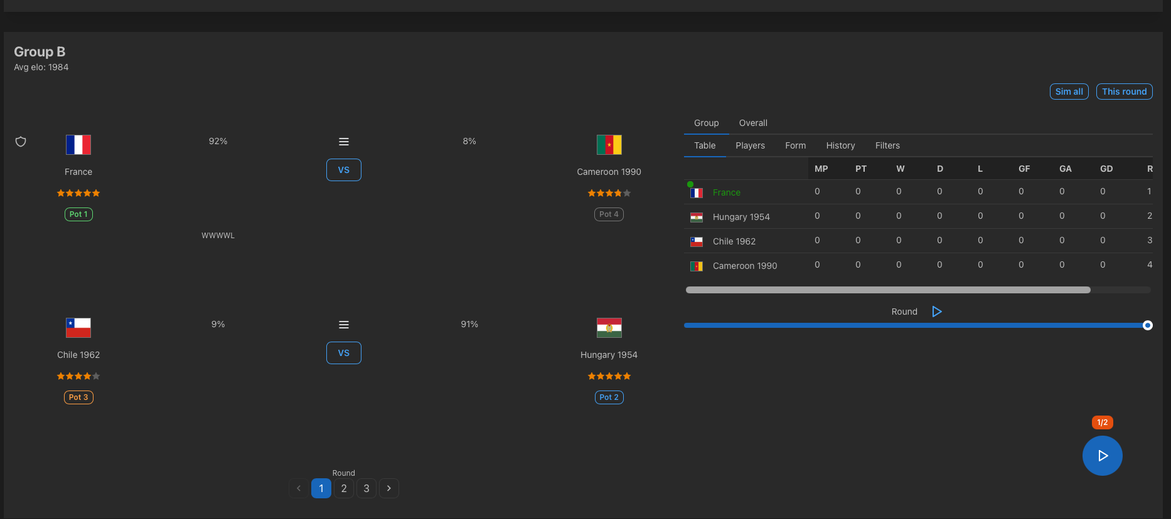This screenshot has height=519, width=1171.
Task: Play rounds using the triangle next to Round
Action: pyautogui.click(x=937, y=312)
